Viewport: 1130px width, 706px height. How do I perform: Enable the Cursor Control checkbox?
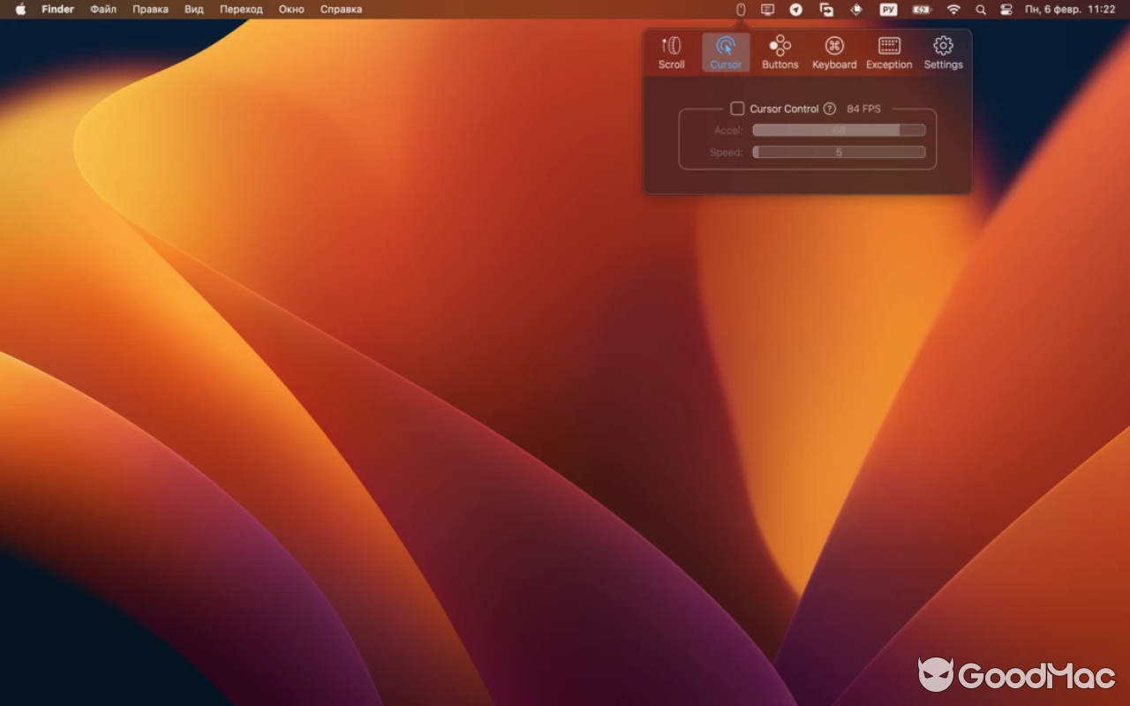pos(738,109)
